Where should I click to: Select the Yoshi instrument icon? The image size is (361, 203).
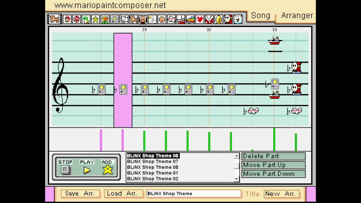pyautogui.click(x=86, y=19)
